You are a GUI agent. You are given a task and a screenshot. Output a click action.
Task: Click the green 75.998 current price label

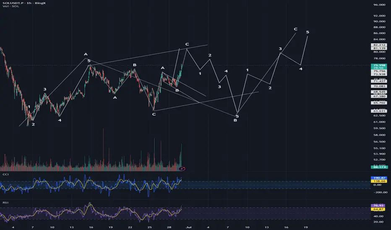[379, 65]
